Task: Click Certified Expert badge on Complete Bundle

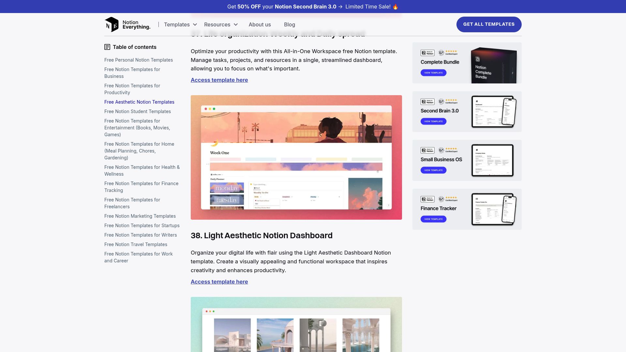Action: pos(448,52)
